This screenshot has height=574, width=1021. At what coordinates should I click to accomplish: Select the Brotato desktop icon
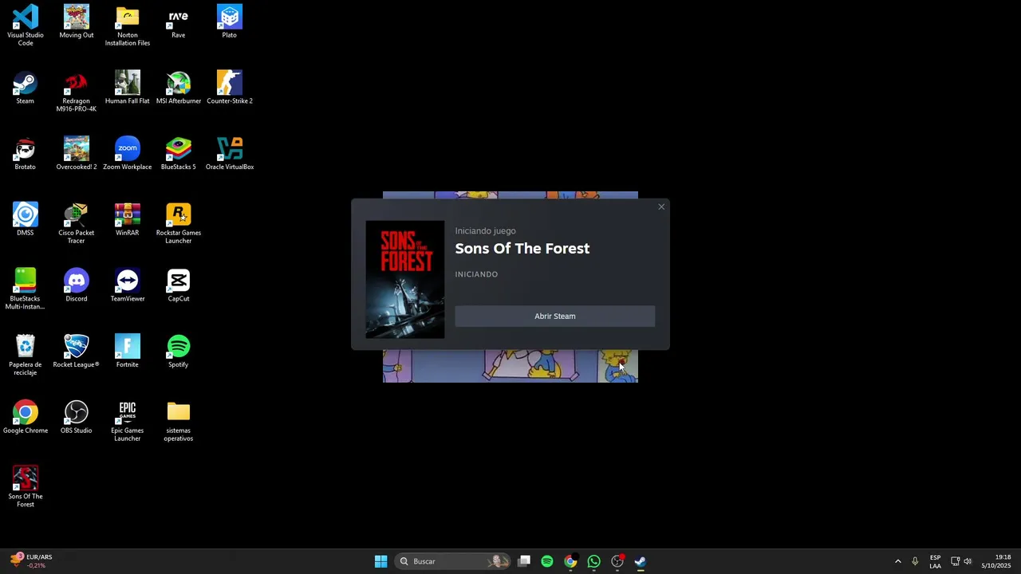tap(26, 154)
